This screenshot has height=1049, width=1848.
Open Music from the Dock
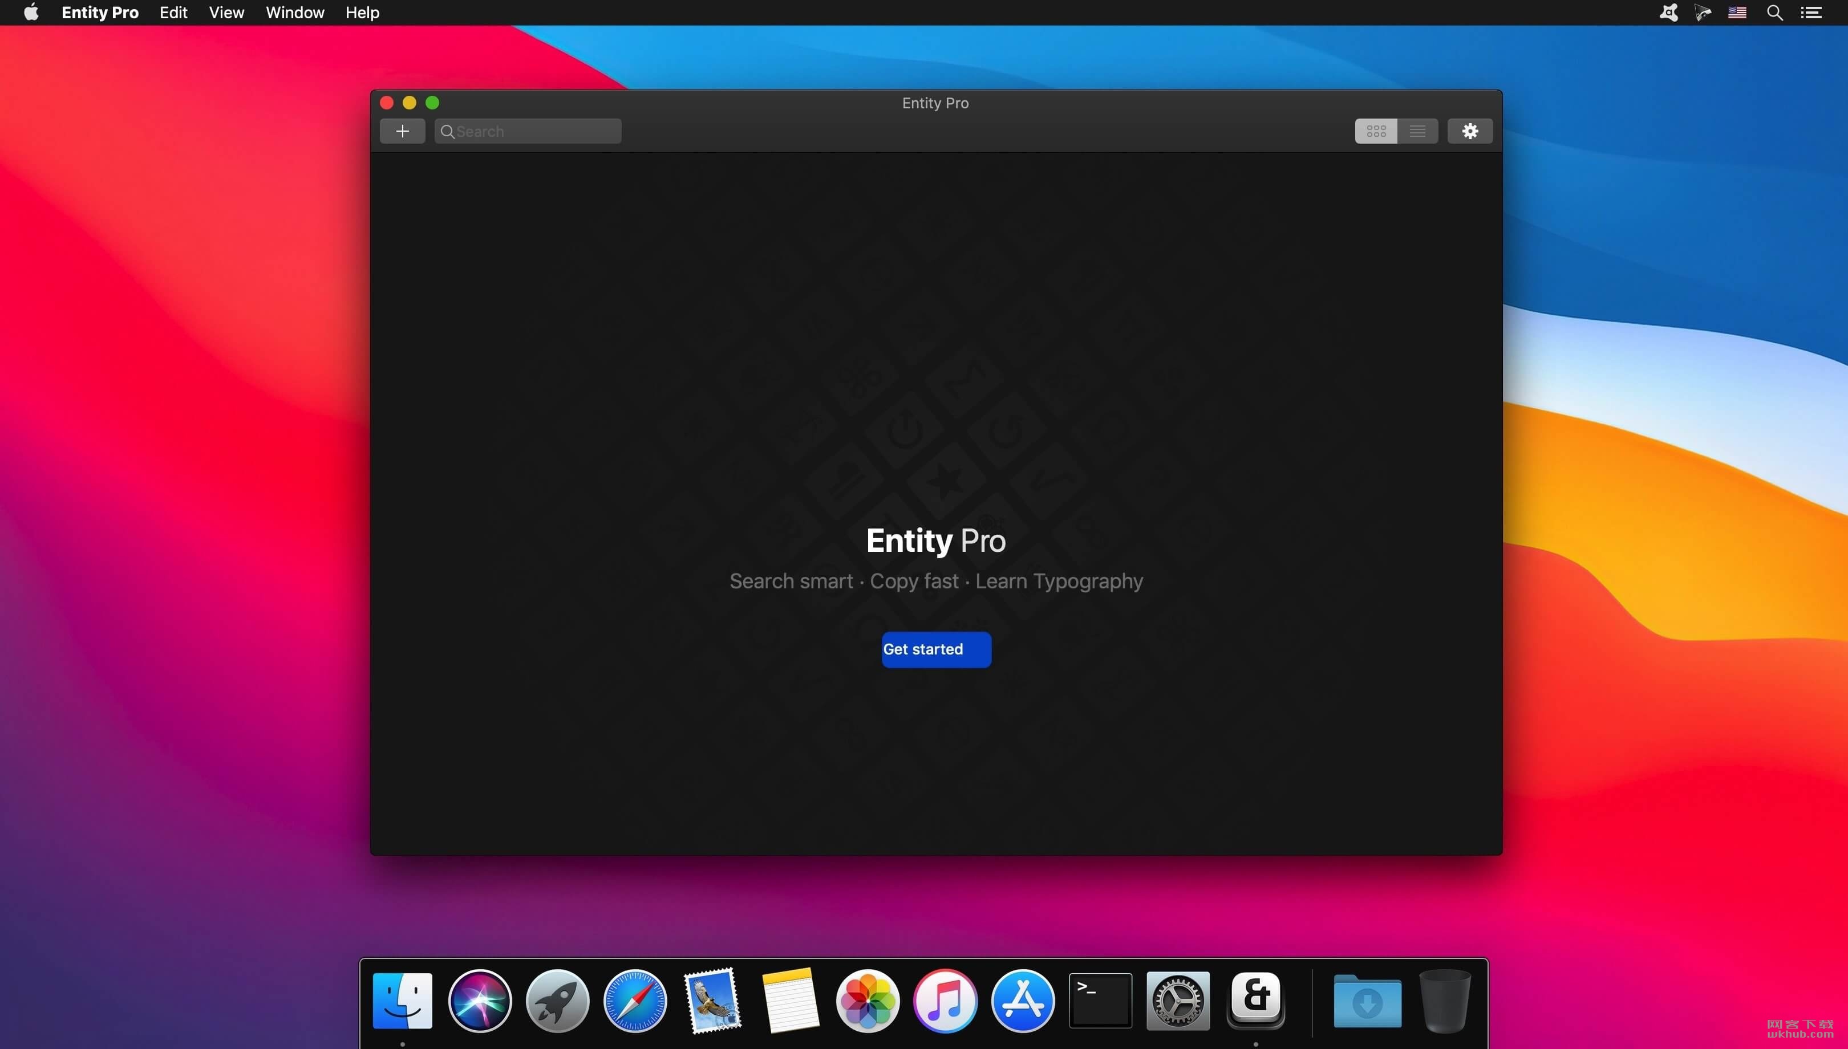pos(945,1000)
